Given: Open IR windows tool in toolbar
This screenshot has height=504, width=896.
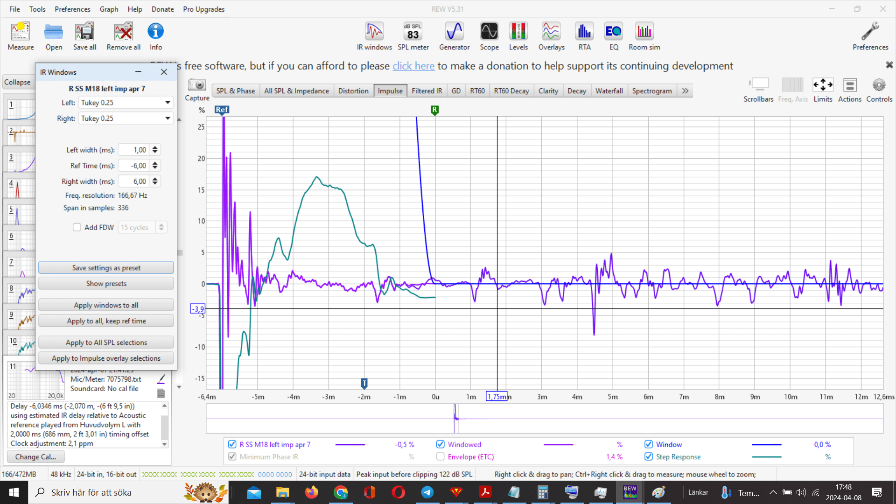Looking at the screenshot, I should tap(374, 36).
